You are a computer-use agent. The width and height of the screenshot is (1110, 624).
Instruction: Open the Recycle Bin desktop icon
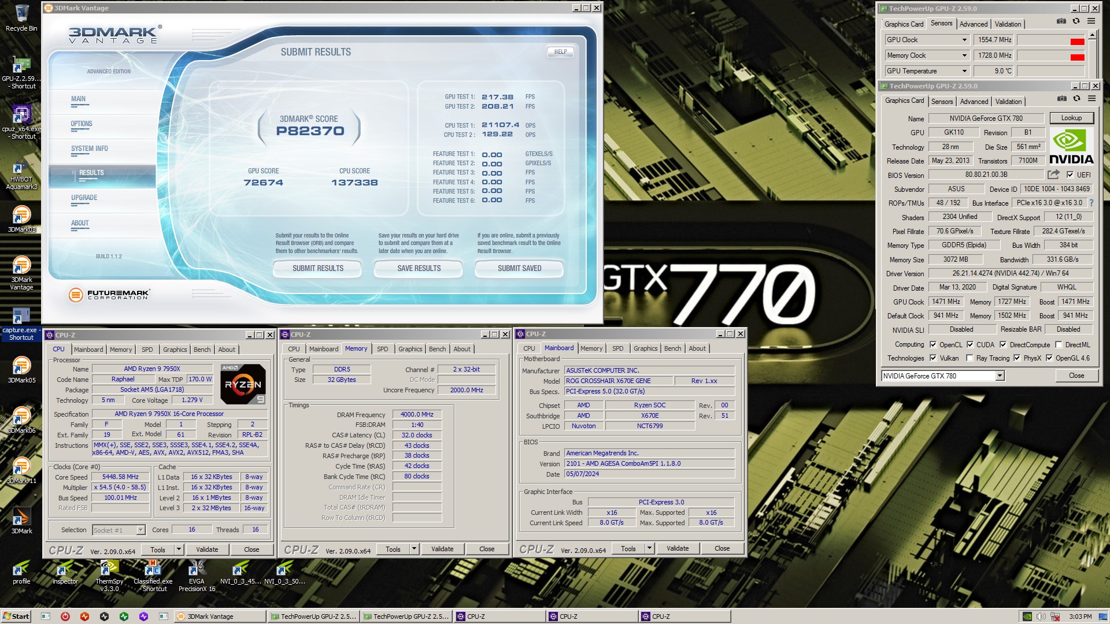(x=21, y=17)
